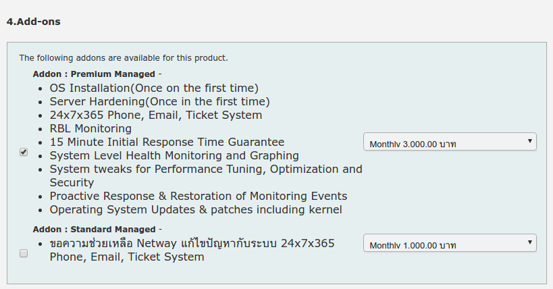Click 'System Level Health Monitoring and Graphing'
Viewport: 553px width, 289px height.
(174, 155)
